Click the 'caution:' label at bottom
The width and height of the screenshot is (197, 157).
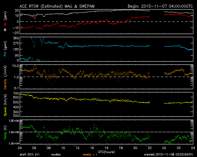[x=56, y=155]
